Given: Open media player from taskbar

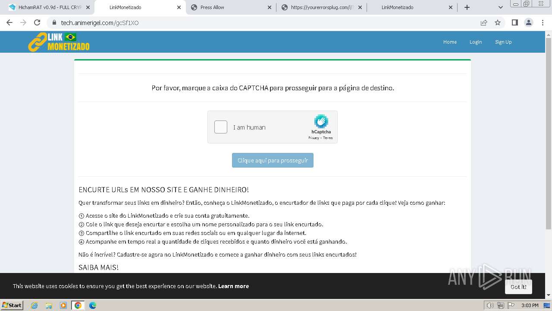Looking at the screenshot, I should [63, 305].
